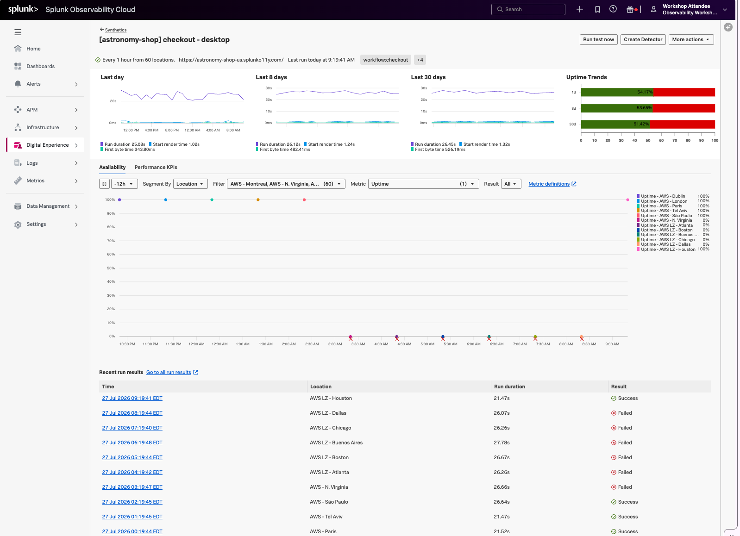Click the Home icon in sidebar
This screenshot has width=740, height=536.
[18, 49]
